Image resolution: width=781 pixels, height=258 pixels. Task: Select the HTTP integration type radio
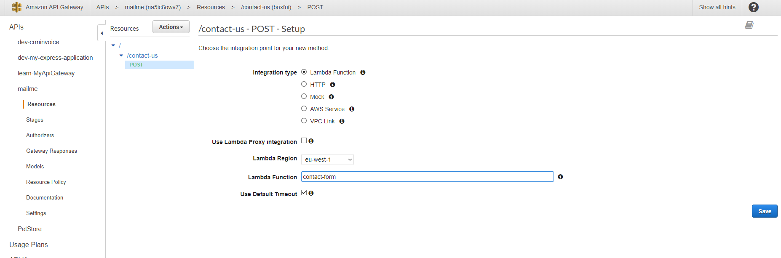tap(304, 84)
